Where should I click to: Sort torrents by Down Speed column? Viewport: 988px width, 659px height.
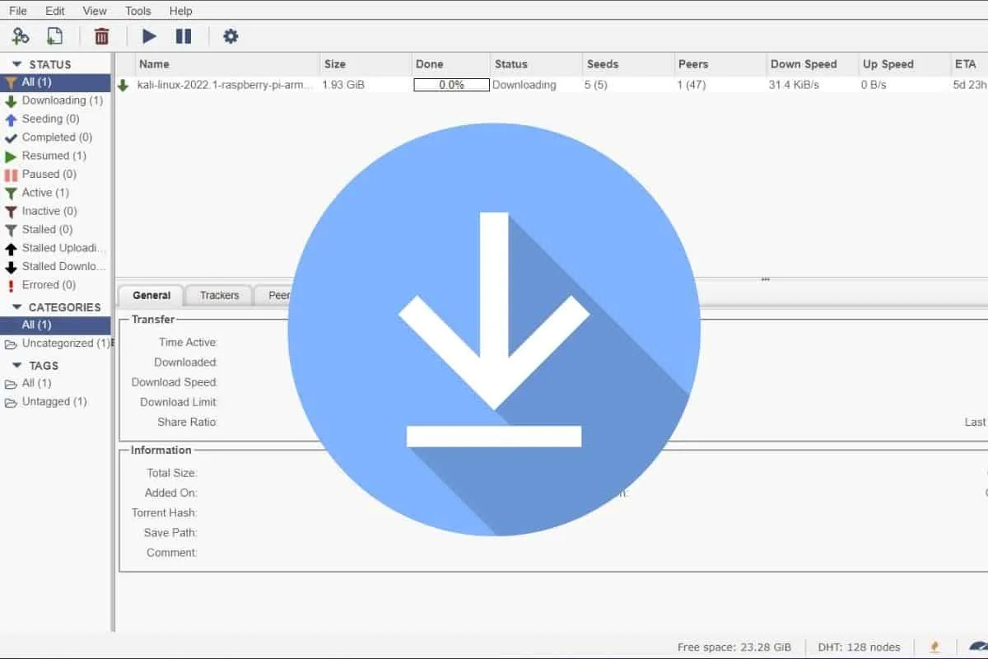(812, 64)
